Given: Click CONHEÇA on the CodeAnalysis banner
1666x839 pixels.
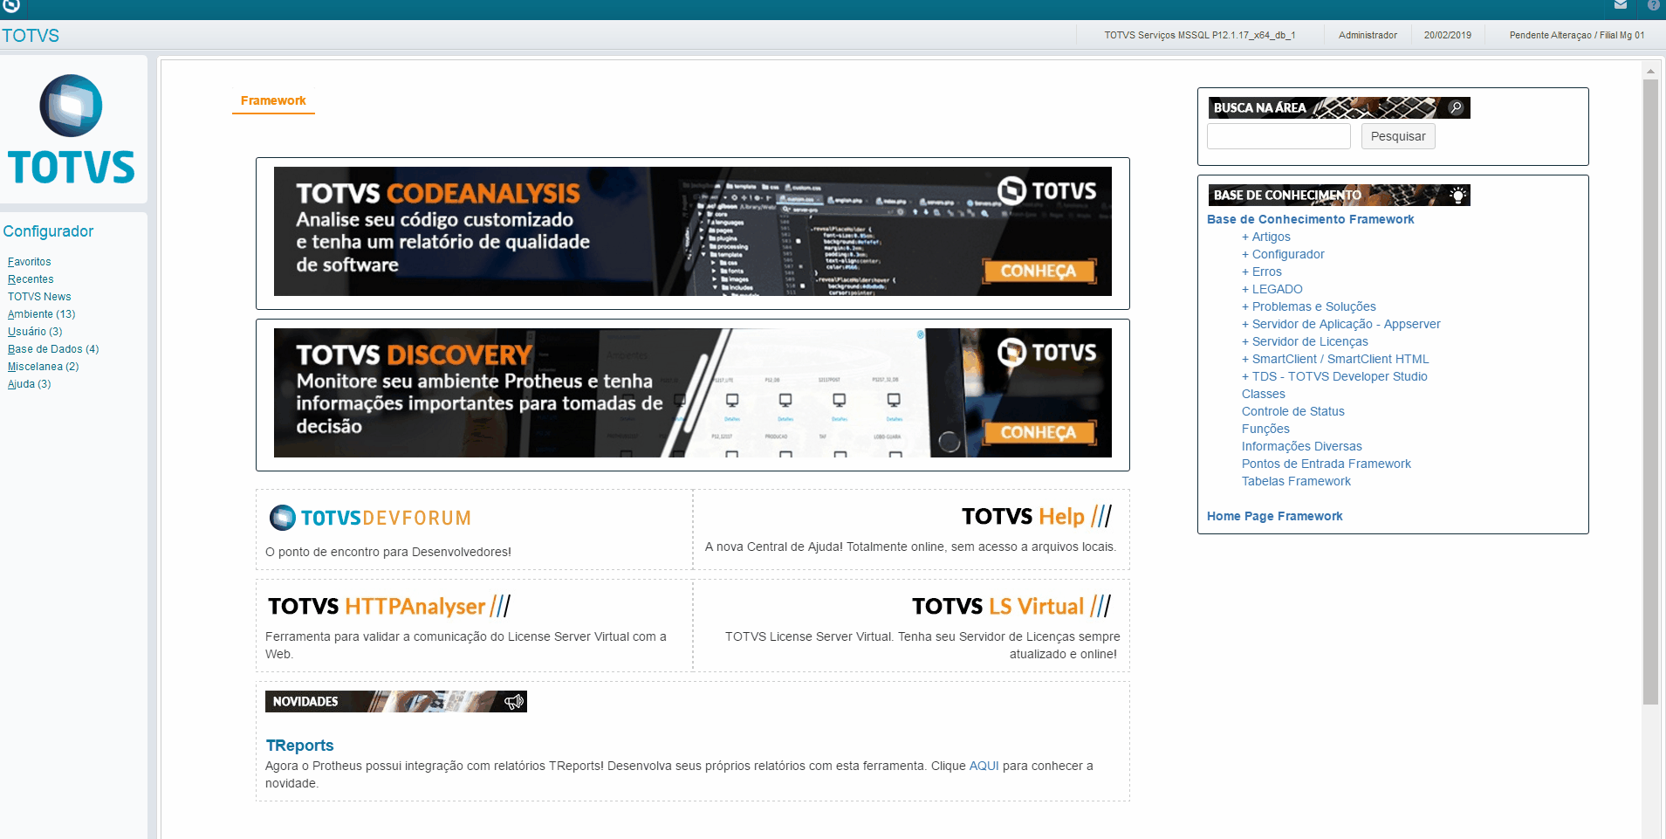Looking at the screenshot, I should click(1038, 271).
